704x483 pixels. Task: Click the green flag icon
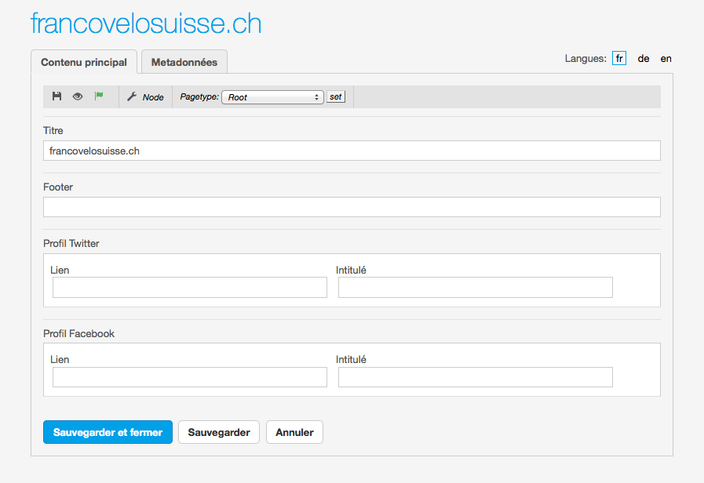[99, 96]
